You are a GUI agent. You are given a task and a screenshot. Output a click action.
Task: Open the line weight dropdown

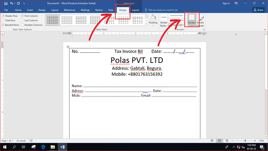click(186, 20)
